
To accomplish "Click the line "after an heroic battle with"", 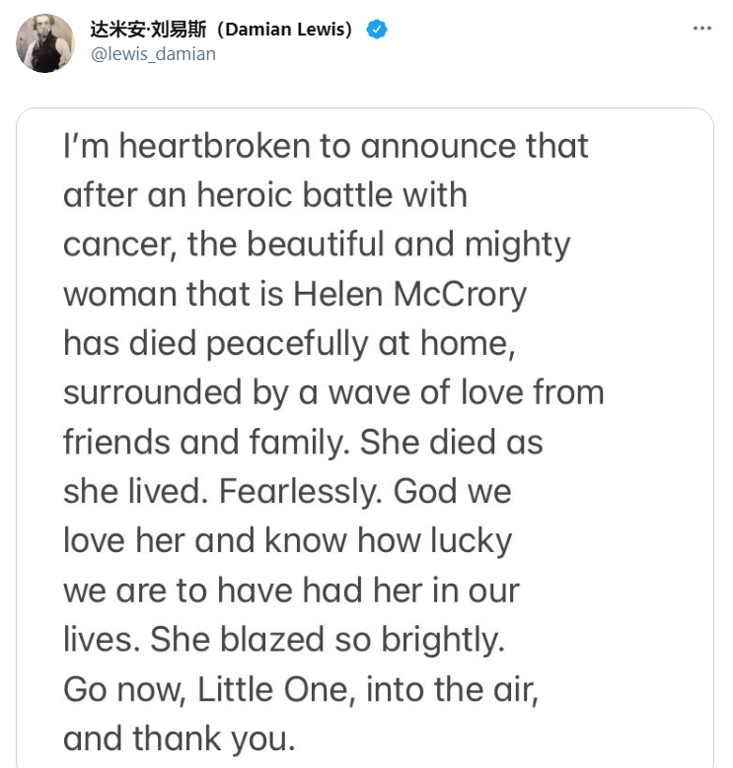I will pos(265,195).
